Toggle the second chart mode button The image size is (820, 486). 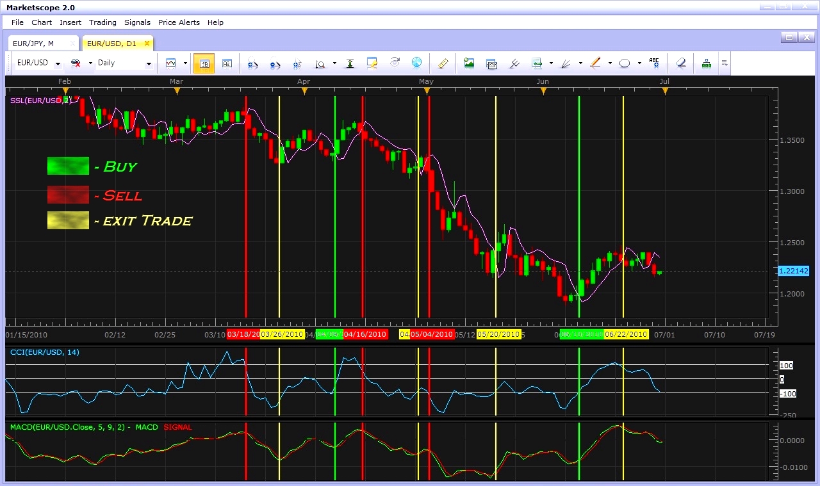[x=227, y=63]
